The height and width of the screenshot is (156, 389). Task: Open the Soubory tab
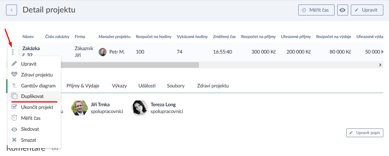tap(176, 86)
